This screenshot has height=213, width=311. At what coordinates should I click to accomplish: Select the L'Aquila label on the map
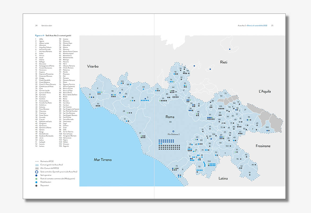[x=265, y=91]
